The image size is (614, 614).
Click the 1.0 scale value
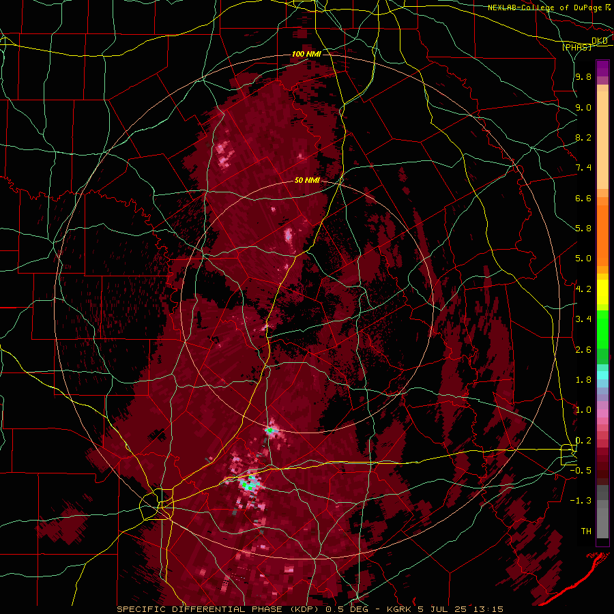(583, 410)
